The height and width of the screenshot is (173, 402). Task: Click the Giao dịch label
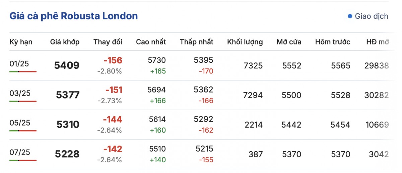[x=372, y=16]
